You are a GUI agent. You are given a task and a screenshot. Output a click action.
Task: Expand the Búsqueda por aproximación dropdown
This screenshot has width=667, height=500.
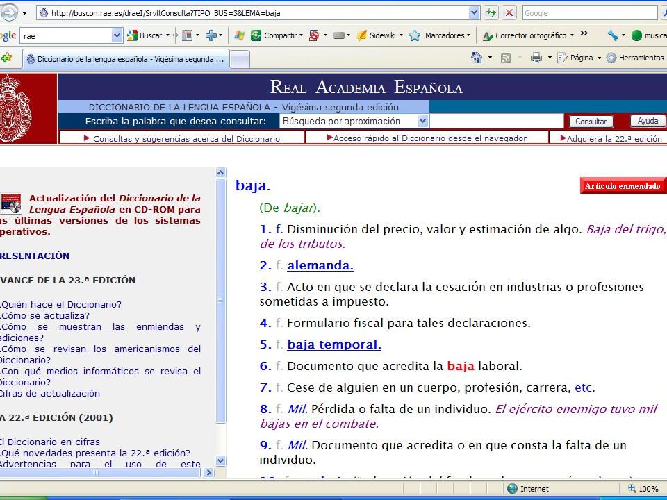(x=422, y=121)
